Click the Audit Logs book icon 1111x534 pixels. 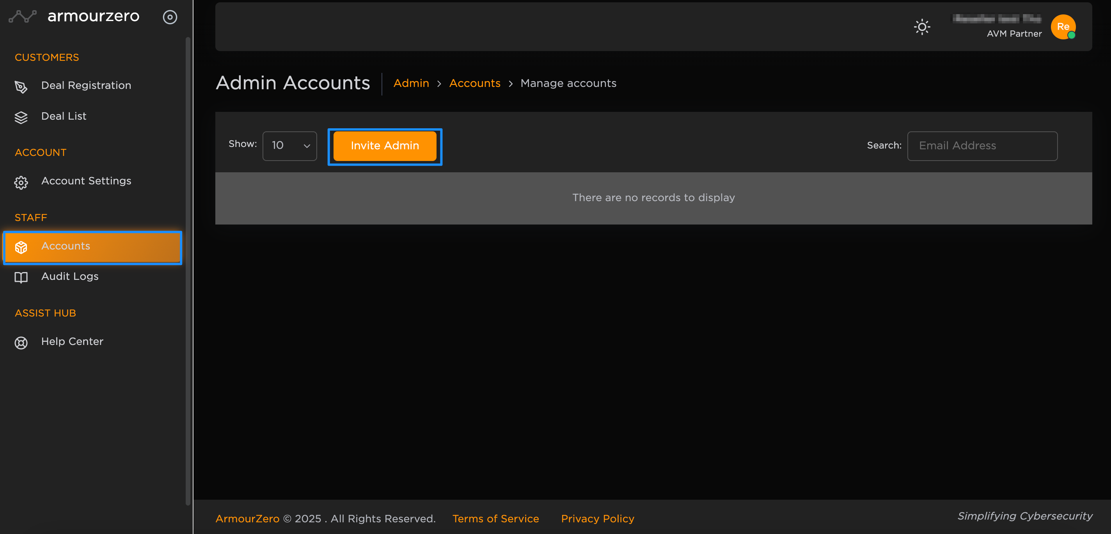click(x=21, y=277)
